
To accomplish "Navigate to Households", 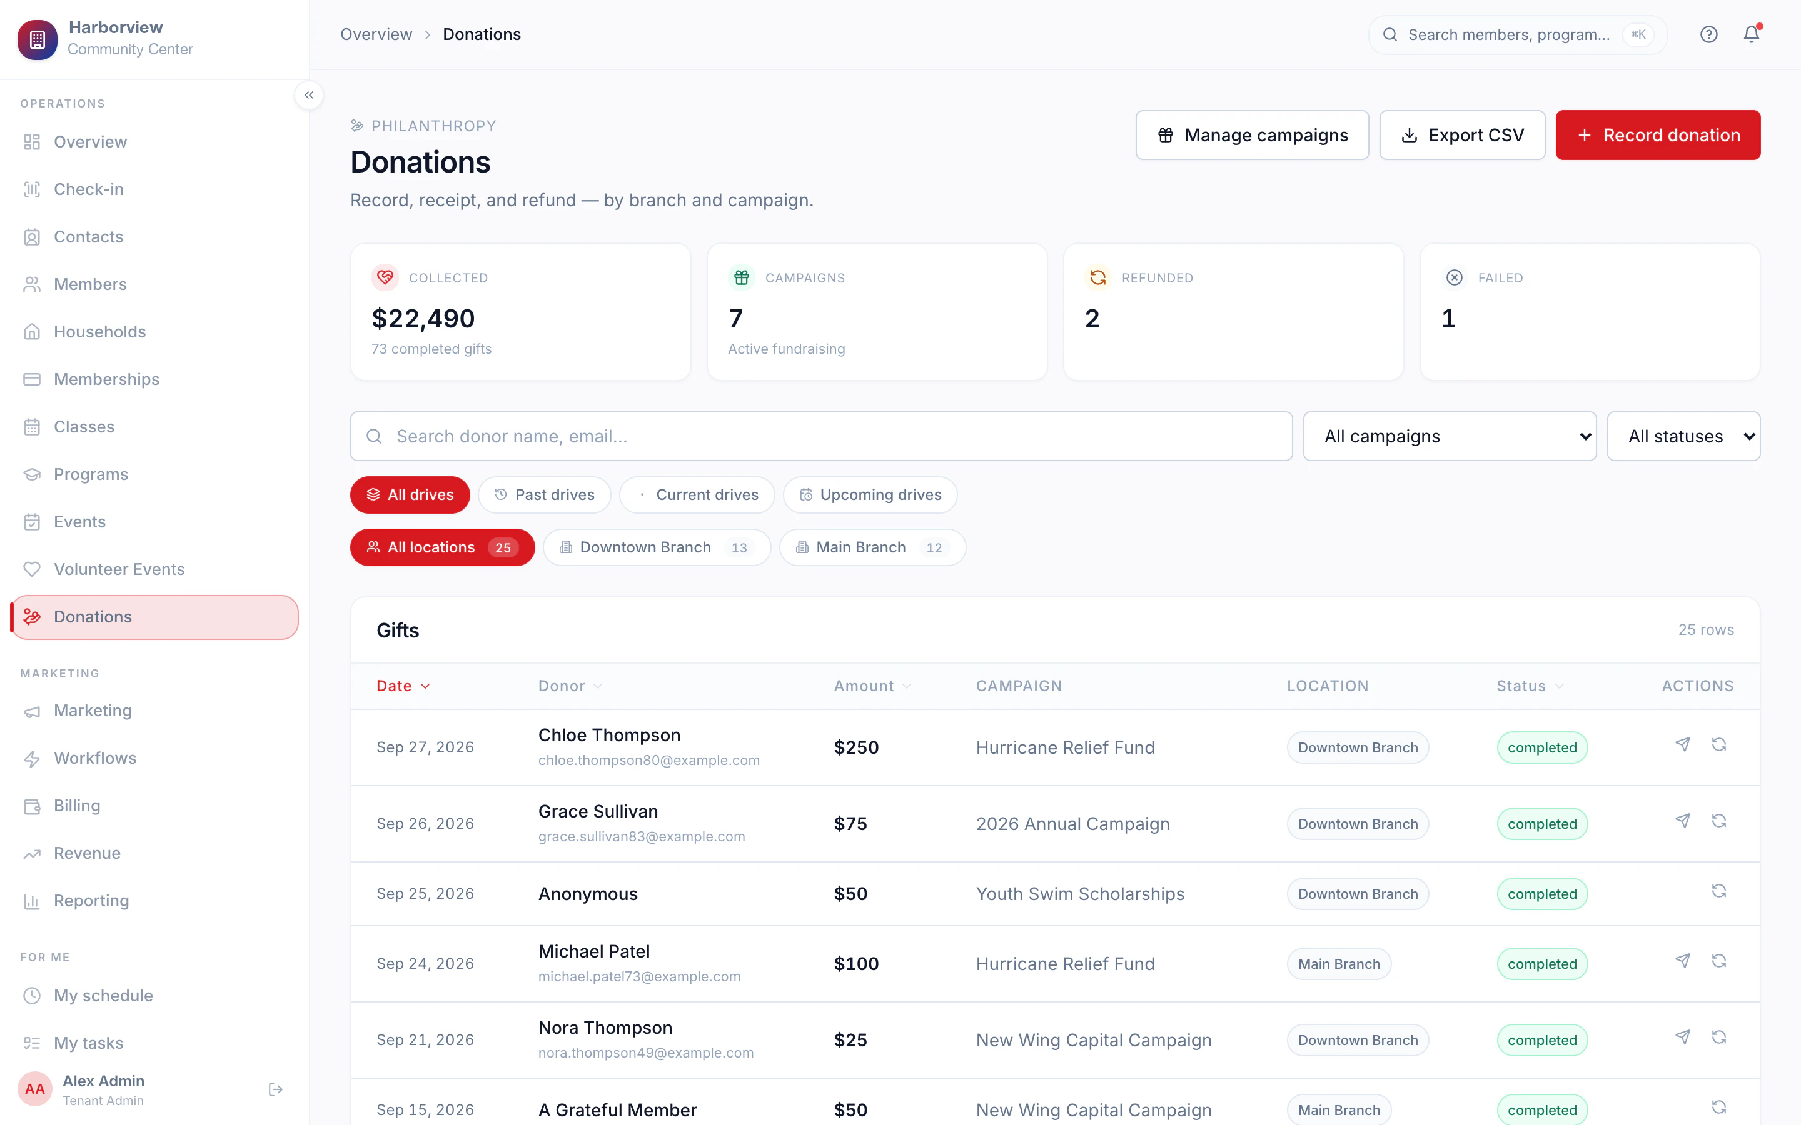I will 154,332.
